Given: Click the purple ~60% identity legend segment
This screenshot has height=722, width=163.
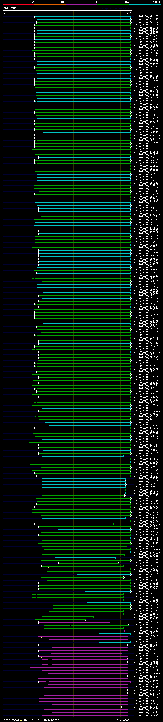Looking at the screenshot, I should [x=81, y=5].
